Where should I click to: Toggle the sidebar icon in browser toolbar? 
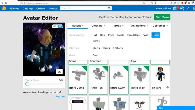[189, 3]
